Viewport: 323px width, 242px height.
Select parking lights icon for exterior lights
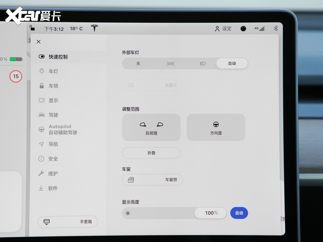(170, 64)
